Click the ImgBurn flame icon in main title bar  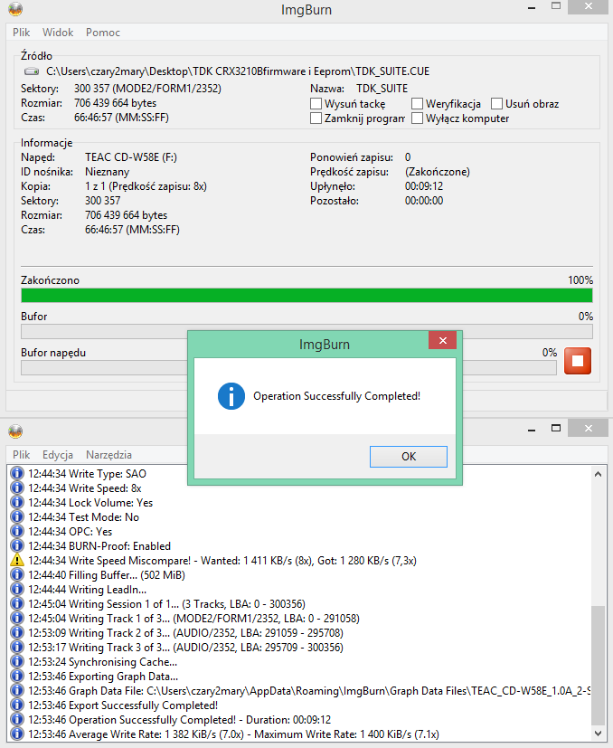(x=15, y=9)
